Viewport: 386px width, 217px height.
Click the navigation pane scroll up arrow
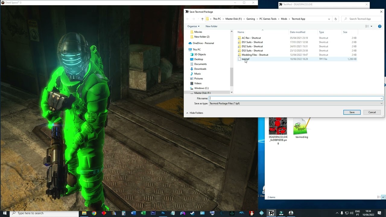232,32
